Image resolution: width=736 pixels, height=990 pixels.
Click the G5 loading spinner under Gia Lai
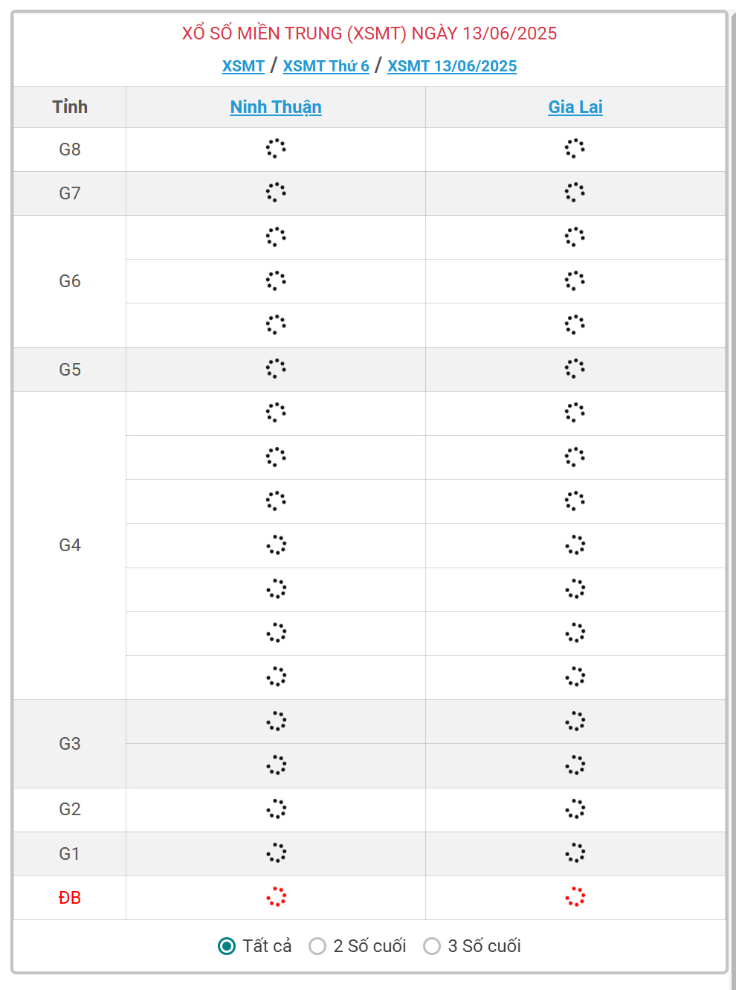pos(575,369)
